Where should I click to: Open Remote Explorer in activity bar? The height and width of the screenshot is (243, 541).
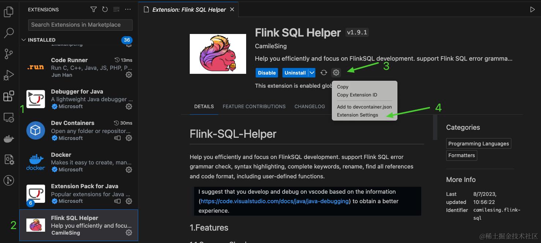point(8,117)
